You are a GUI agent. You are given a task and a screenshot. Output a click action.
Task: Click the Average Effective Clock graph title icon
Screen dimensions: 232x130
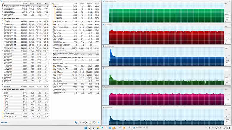103,1
